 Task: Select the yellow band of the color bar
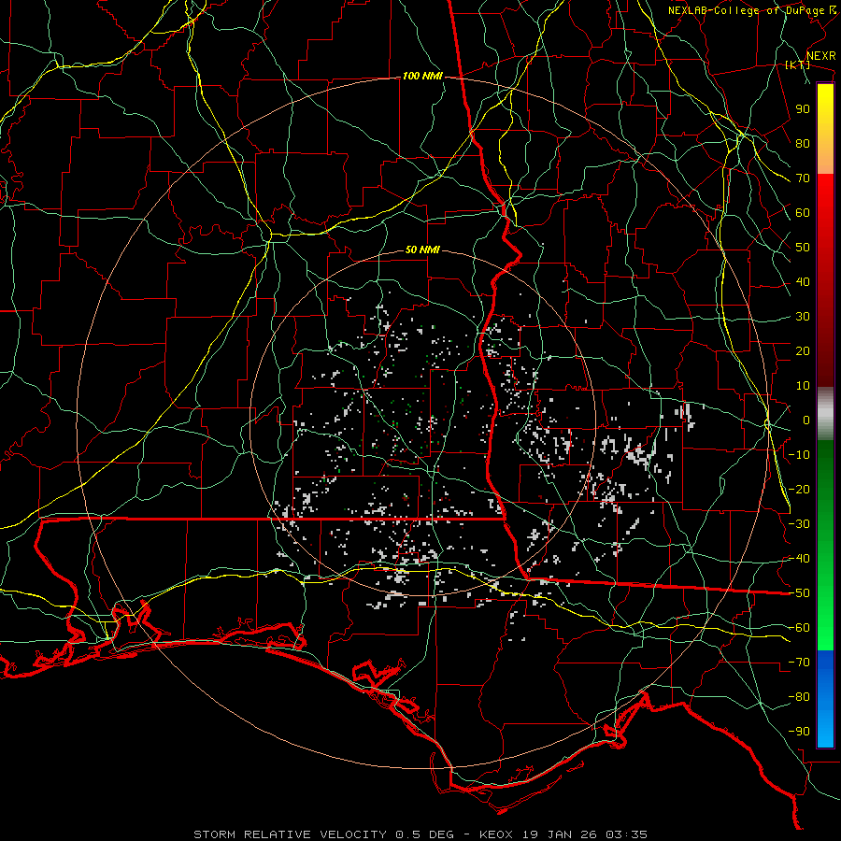click(x=825, y=129)
